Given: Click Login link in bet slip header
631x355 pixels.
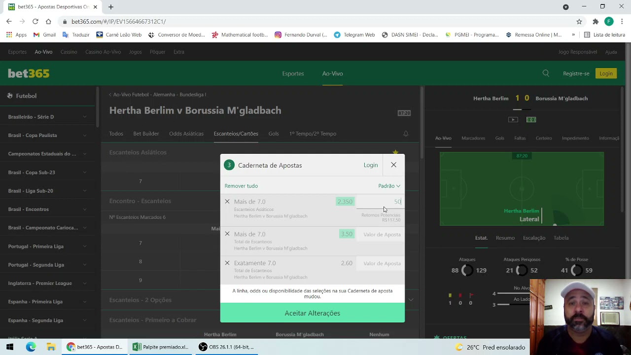Looking at the screenshot, I should coord(371,165).
